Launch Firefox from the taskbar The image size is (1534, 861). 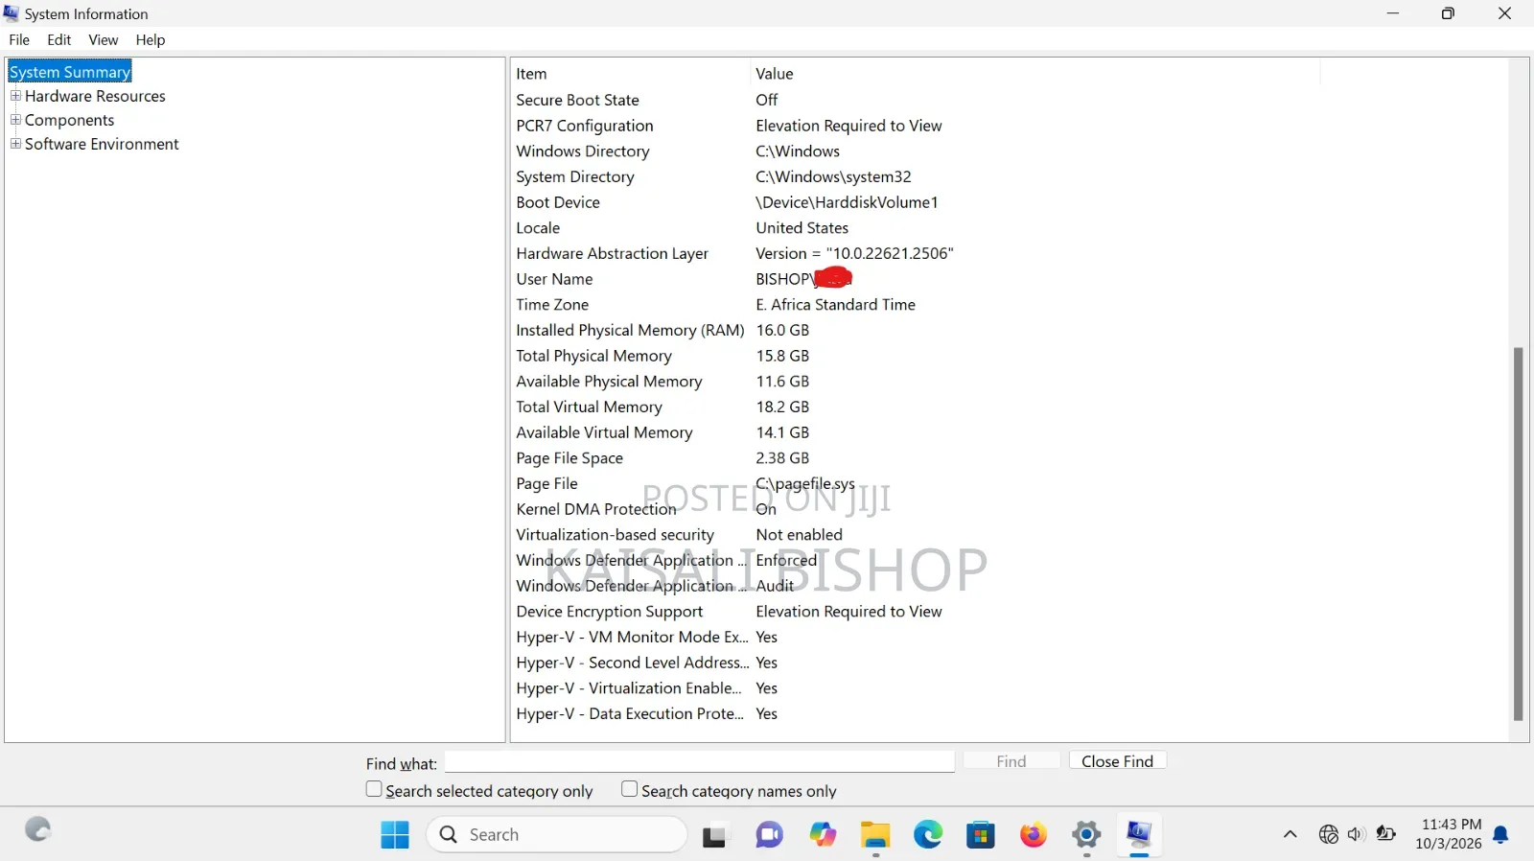[x=1034, y=835]
